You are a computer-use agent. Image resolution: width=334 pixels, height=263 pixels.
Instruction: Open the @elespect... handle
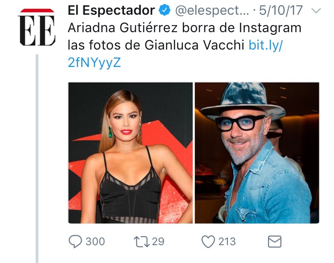tap(212, 11)
